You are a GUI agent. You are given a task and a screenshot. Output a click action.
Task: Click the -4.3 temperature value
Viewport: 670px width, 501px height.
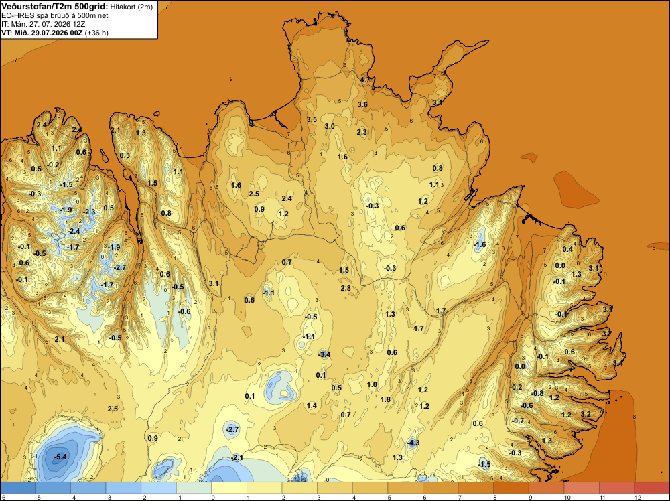click(x=413, y=443)
